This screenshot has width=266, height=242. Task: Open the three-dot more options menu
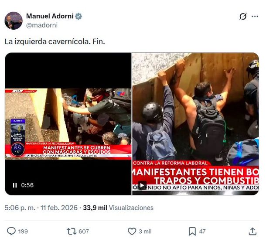(x=255, y=17)
